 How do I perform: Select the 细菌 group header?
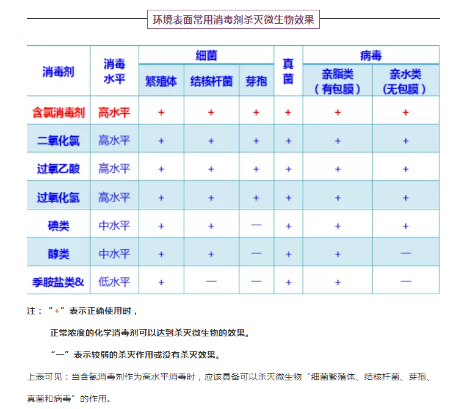tap(206, 56)
